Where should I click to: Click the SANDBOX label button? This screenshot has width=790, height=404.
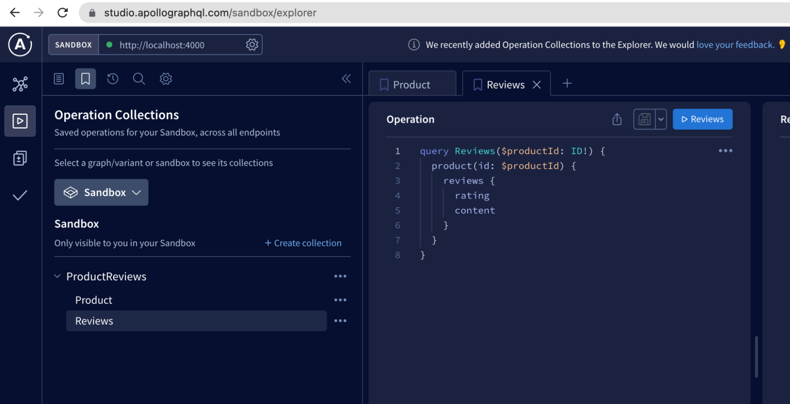74,45
